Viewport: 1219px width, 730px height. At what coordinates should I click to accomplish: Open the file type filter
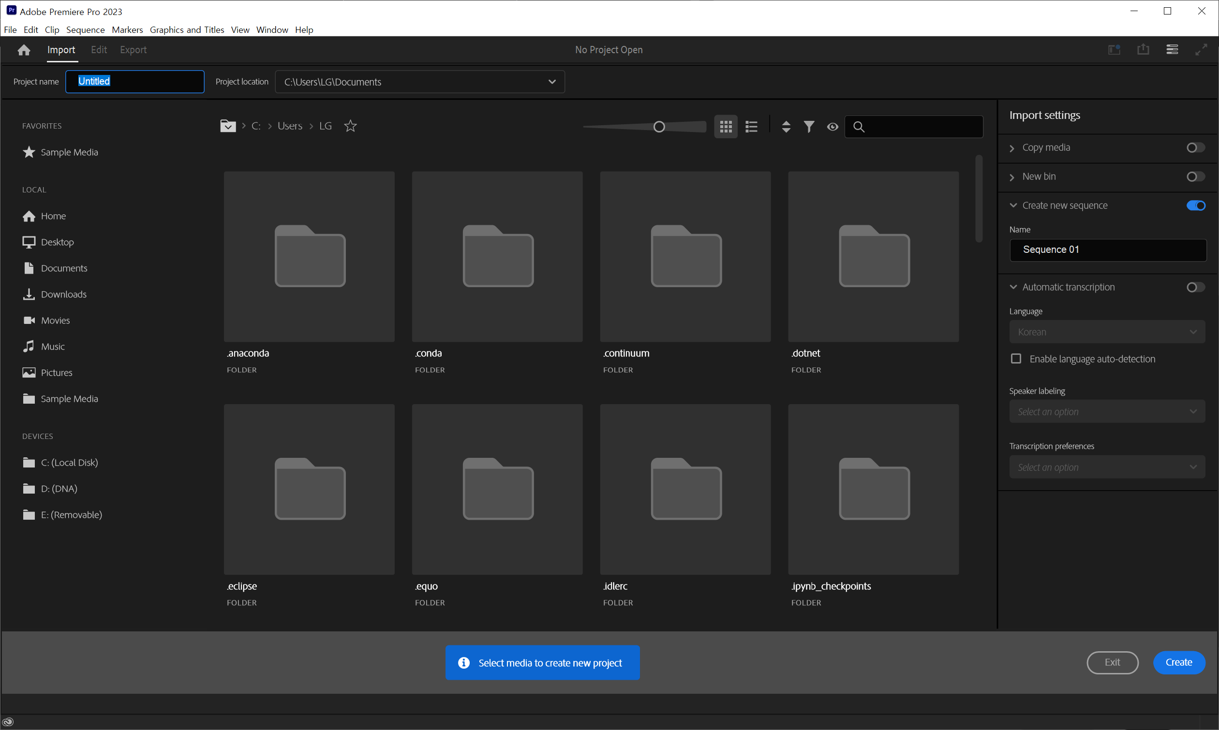coord(809,127)
